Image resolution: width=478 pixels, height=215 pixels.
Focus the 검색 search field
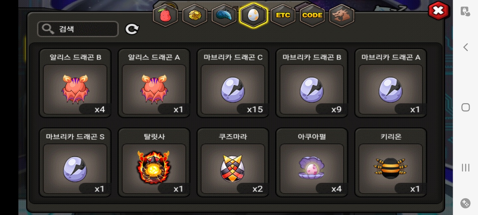pyautogui.click(x=78, y=29)
